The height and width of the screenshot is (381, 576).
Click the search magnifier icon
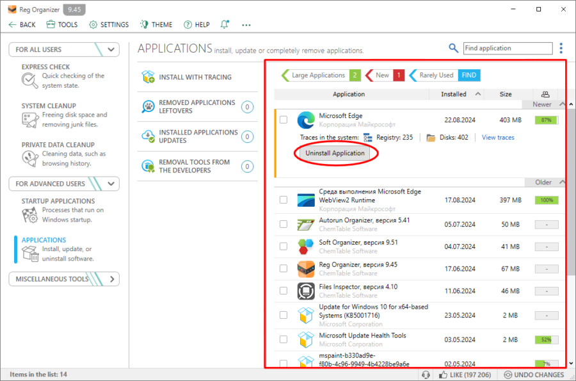(453, 48)
